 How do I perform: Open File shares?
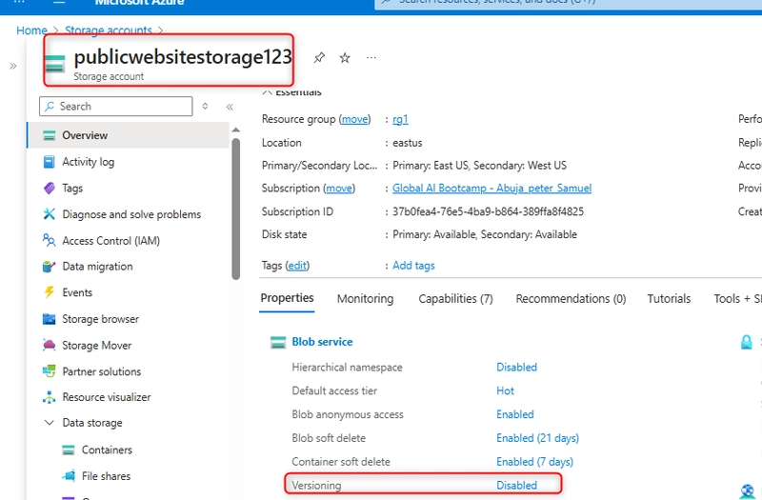[106, 475]
